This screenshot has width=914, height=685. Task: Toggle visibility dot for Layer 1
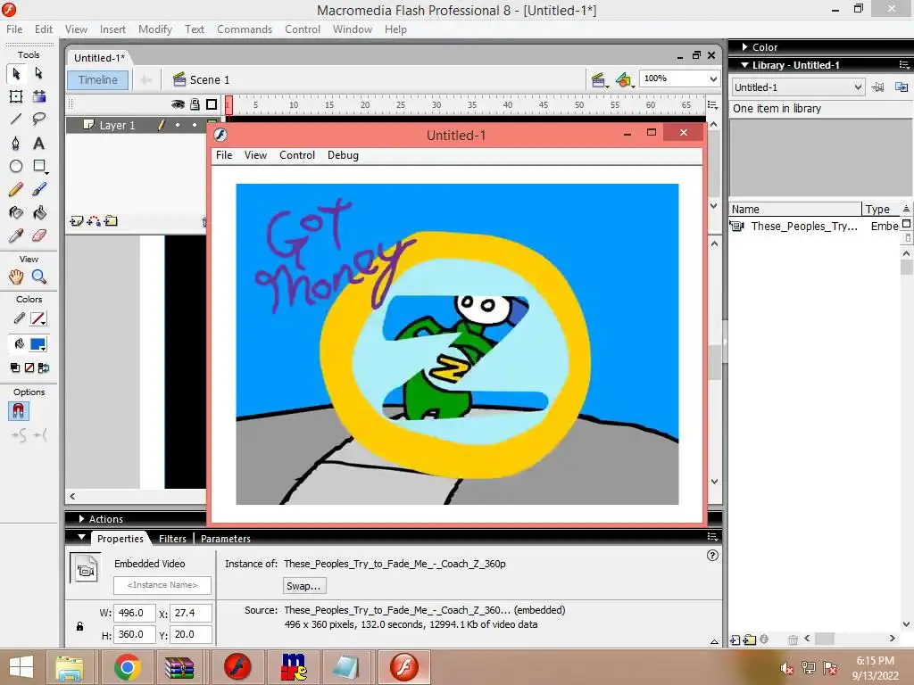point(178,125)
